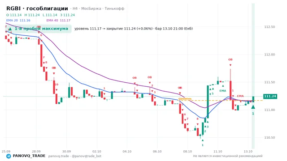Click the red '10' count label near 29.09

(x=57, y=85)
